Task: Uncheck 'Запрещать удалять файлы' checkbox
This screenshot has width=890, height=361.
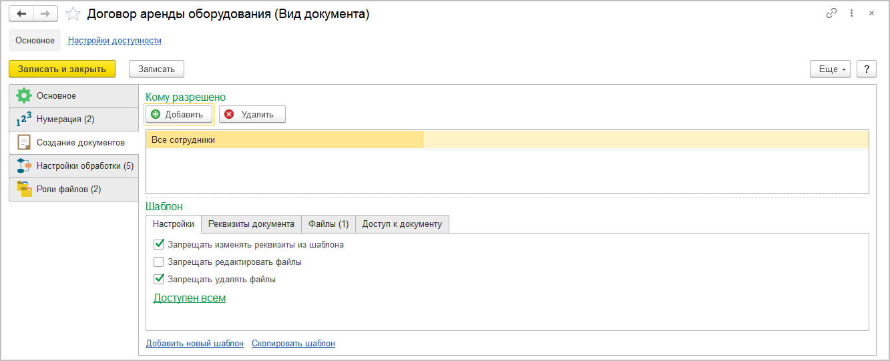Action: 159,280
